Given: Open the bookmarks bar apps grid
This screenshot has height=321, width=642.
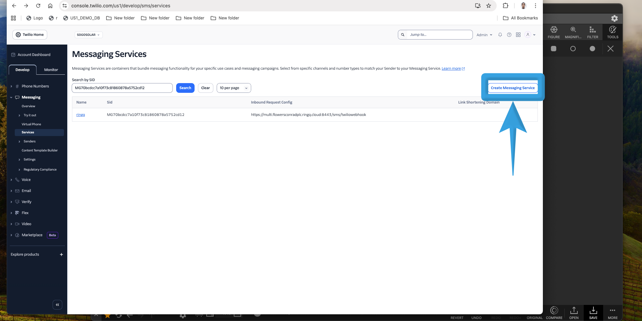Looking at the screenshot, I should [13, 18].
